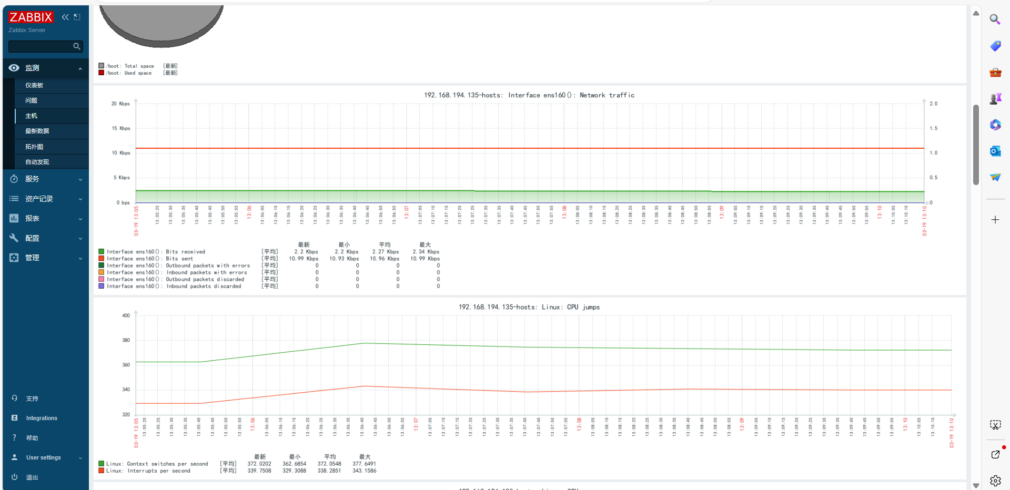
Task: Open the 帮助 help link
Action: pos(32,438)
